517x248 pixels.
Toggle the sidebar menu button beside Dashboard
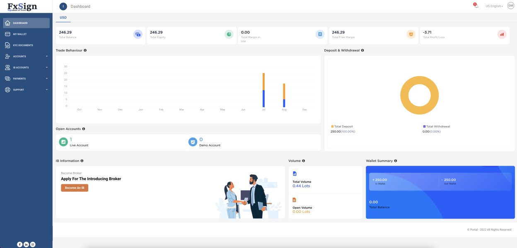click(63, 6)
